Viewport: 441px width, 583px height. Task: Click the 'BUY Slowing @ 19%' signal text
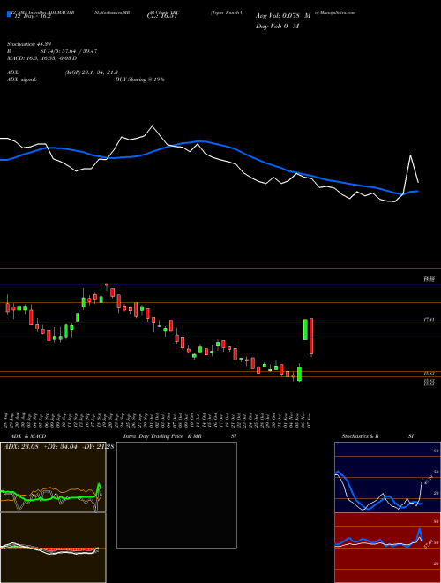click(x=139, y=79)
